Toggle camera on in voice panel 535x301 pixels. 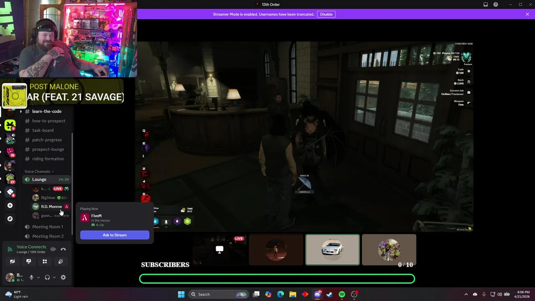point(13,261)
